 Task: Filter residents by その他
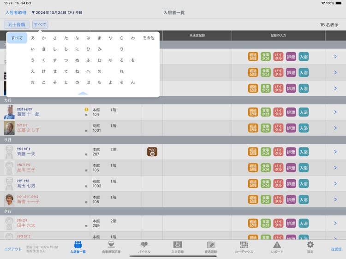(x=148, y=38)
